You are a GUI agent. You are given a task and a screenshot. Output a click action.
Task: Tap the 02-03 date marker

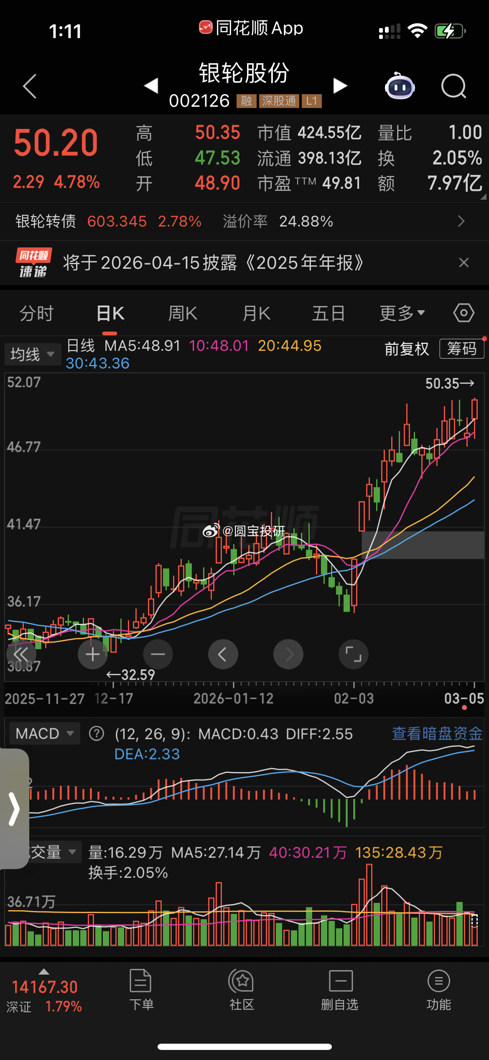click(354, 698)
